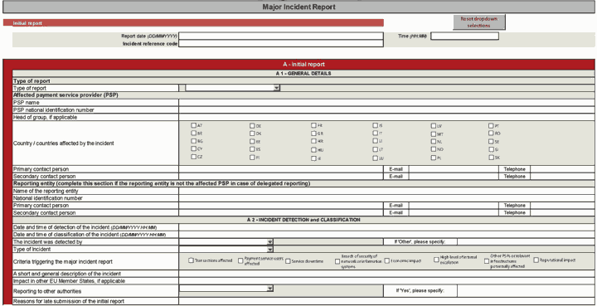Check the CZ country checkbox

194,157
